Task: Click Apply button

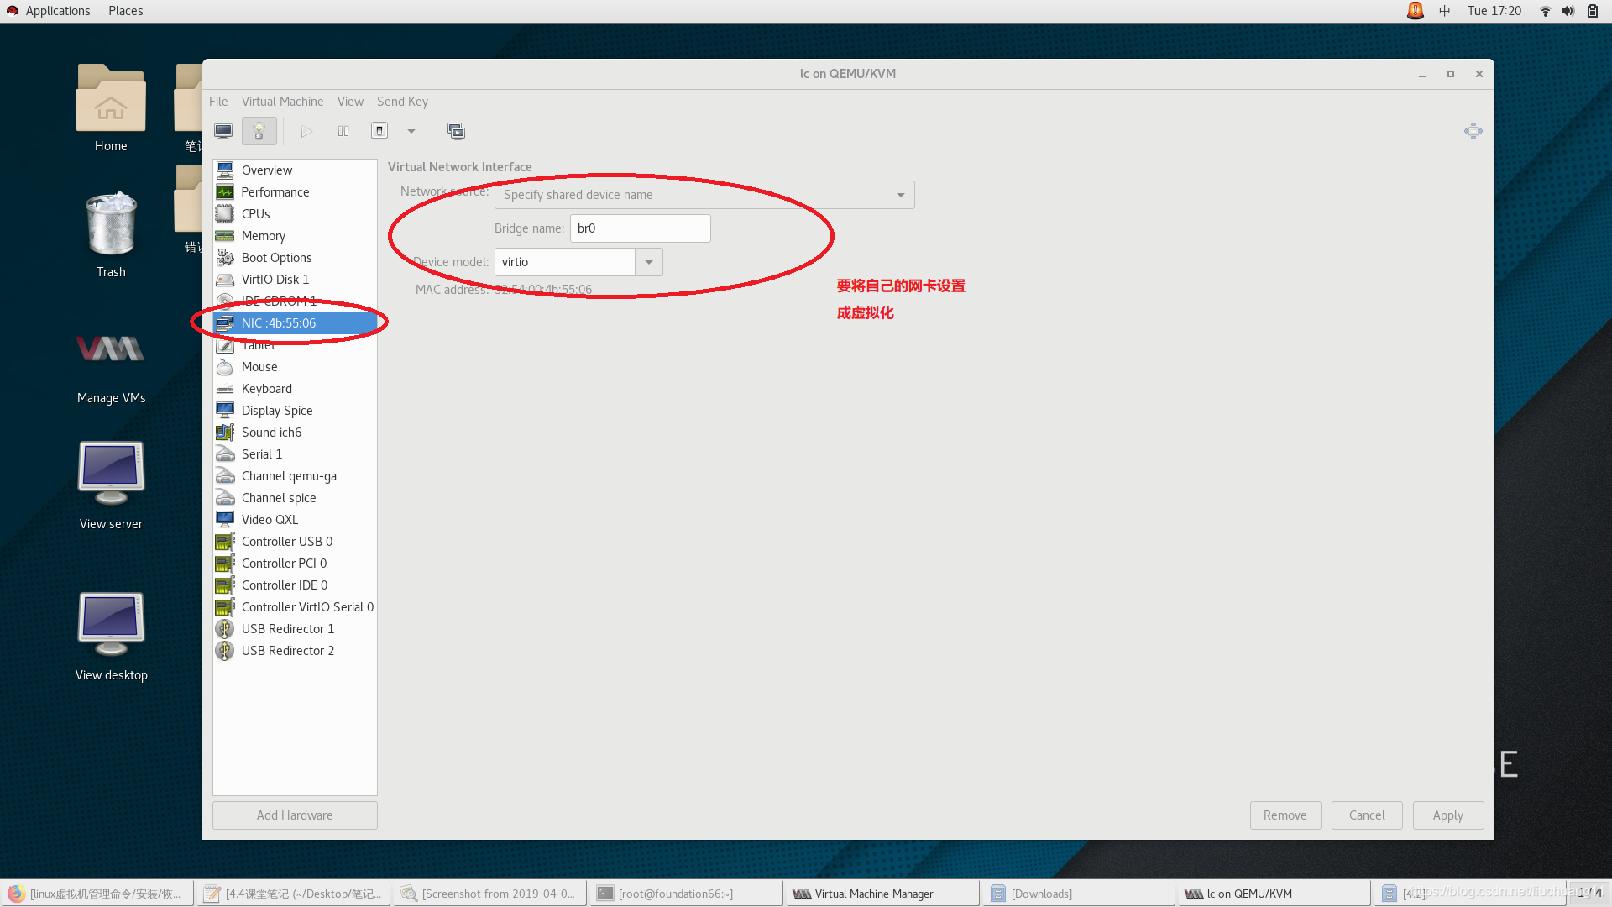Action: [1447, 815]
